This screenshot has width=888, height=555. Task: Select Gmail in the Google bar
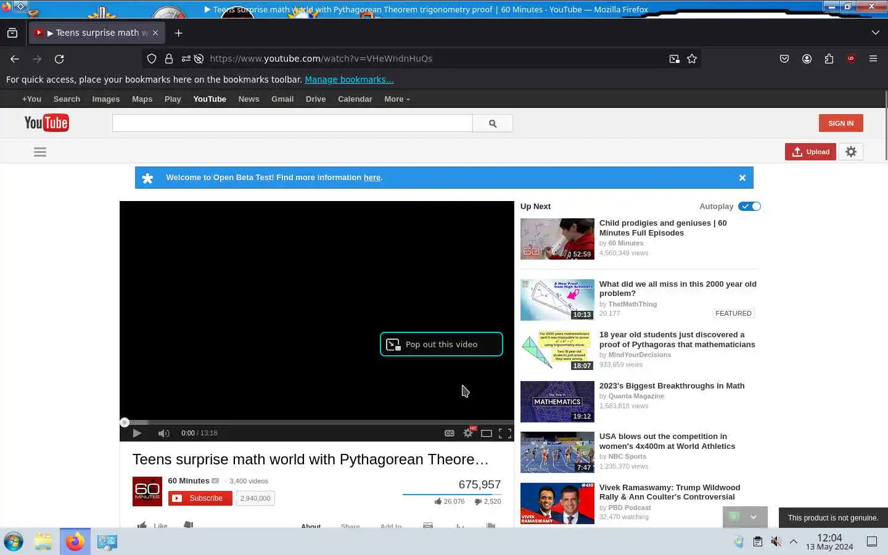(282, 99)
